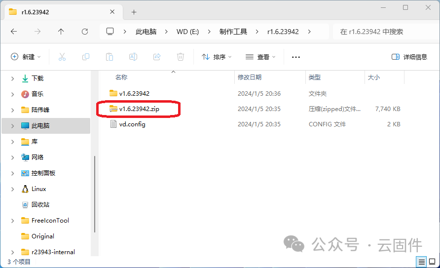
Task: Click the Delete trash icon
Action: (x=181, y=57)
